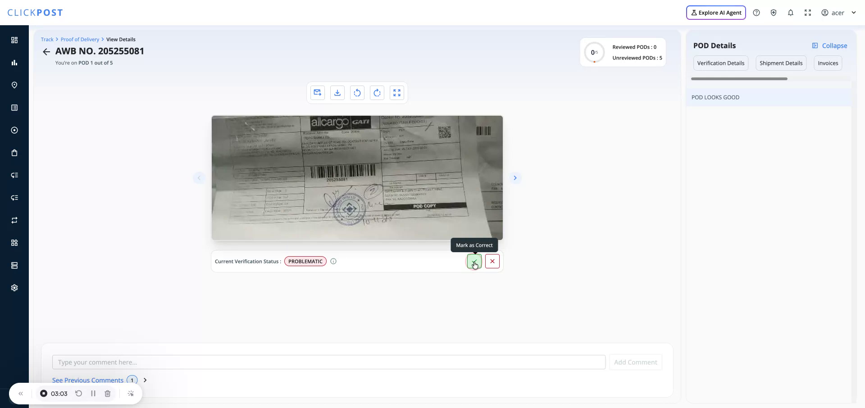The height and width of the screenshot is (408, 865).
Task: Open the analytics icon in the sidebar
Action: (14, 62)
